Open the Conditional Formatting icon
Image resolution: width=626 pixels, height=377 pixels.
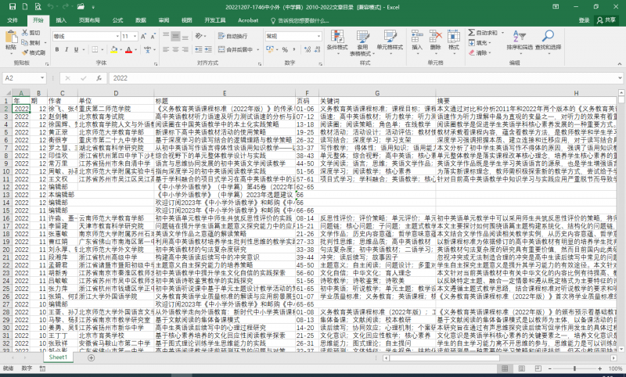click(x=337, y=36)
